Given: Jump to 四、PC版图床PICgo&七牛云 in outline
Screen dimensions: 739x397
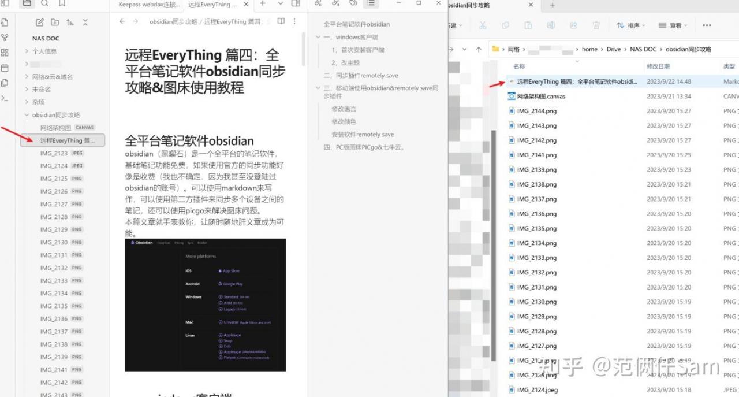Looking at the screenshot, I should coord(364,147).
